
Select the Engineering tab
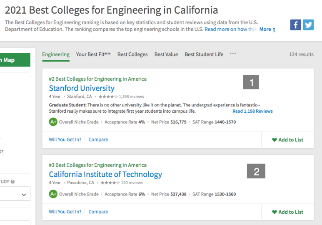tap(56, 54)
